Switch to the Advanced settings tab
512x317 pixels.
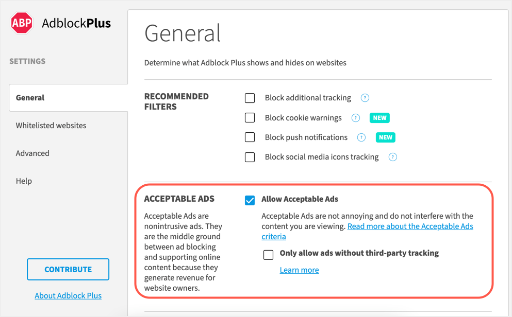click(32, 153)
